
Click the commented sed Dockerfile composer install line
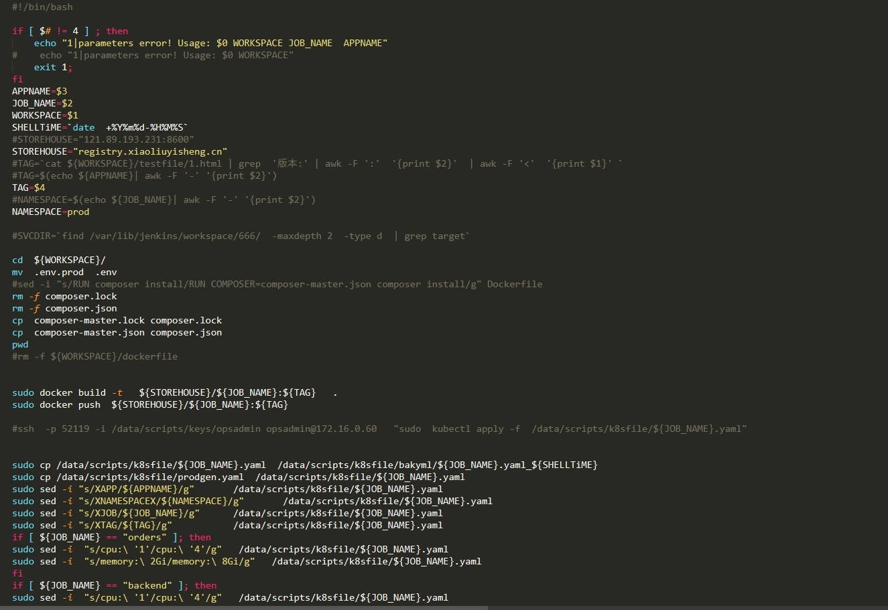[277, 284]
